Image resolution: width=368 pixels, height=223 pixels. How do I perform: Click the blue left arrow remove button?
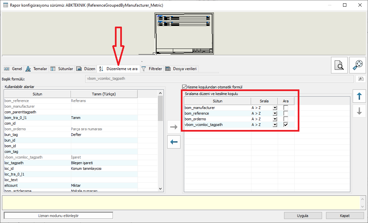[174, 142]
